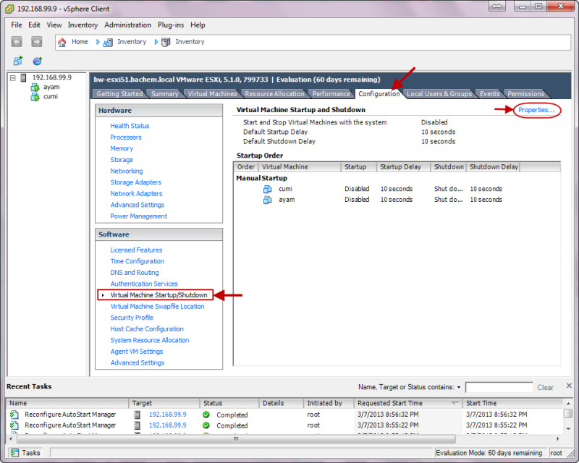Screen dimensions: 579x463
Task: Click the forward navigation arrow
Action: pyautogui.click(x=37, y=42)
